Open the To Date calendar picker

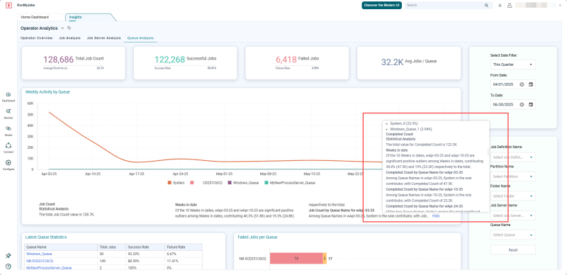pyautogui.click(x=530, y=105)
